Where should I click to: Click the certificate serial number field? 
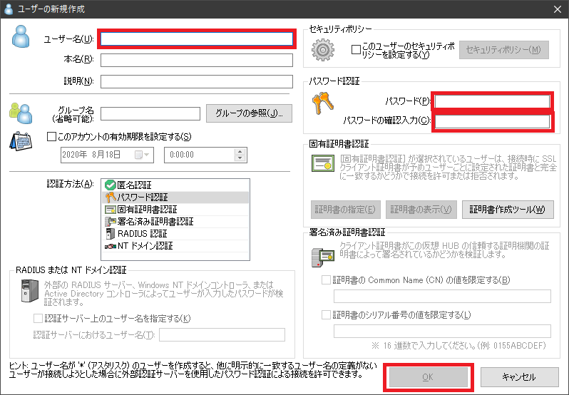[x=442, y=331]
